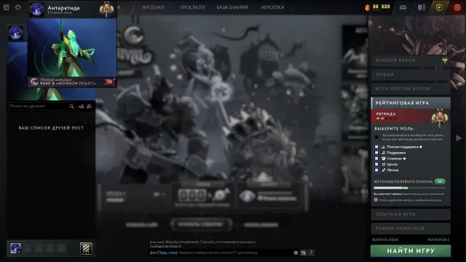The height and width of the screenshot is (262, 466).
Task: Click the НАЙТИ ИГРУ button
Action: click(x=411, y=250)
